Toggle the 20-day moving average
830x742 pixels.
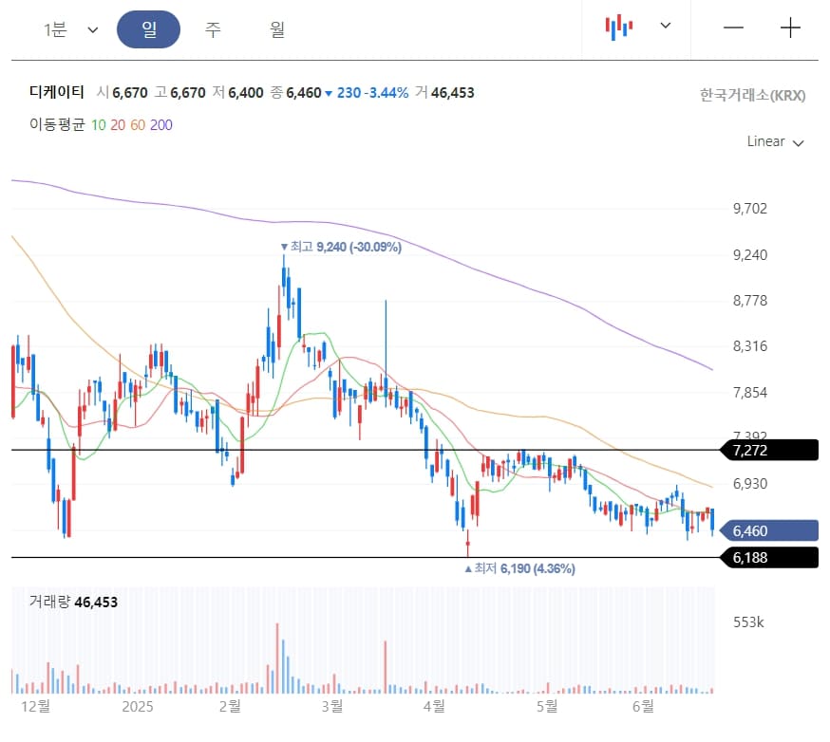(x=118, y=125)
